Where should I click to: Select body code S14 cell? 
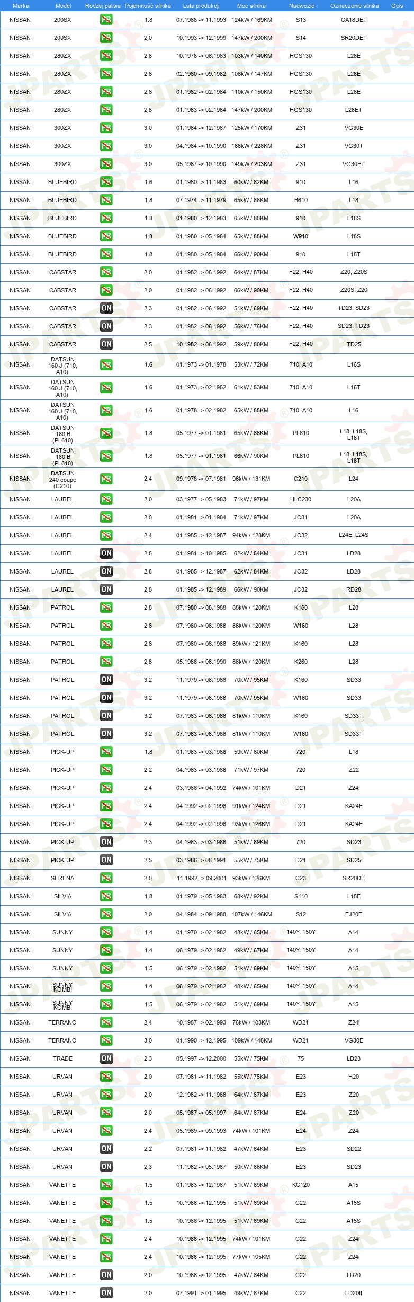(x=301, y=38)
